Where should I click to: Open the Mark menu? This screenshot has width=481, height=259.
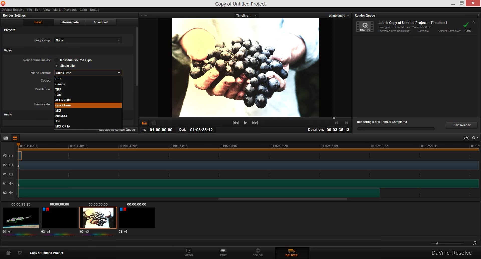coord(57,10)
